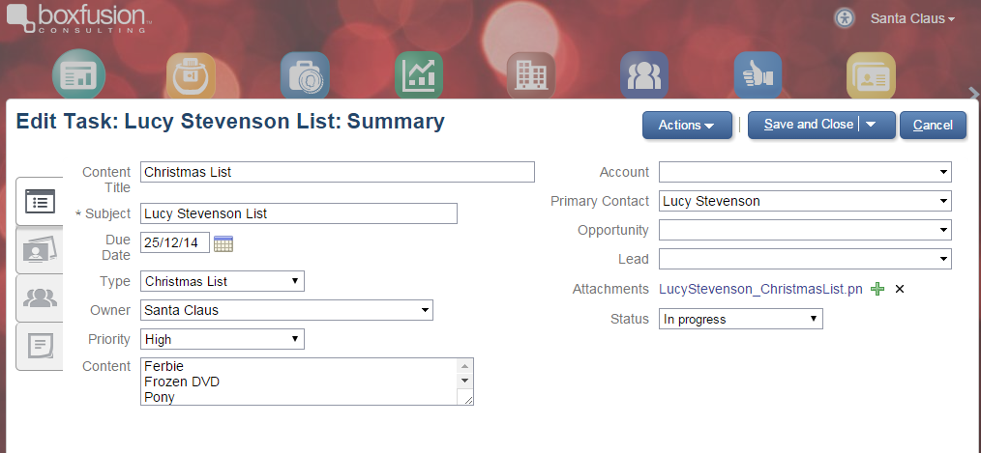Image resolution: width=981 pixels, height=453 pixels.
Task: Click the Actions button
Action: [687, 125]
